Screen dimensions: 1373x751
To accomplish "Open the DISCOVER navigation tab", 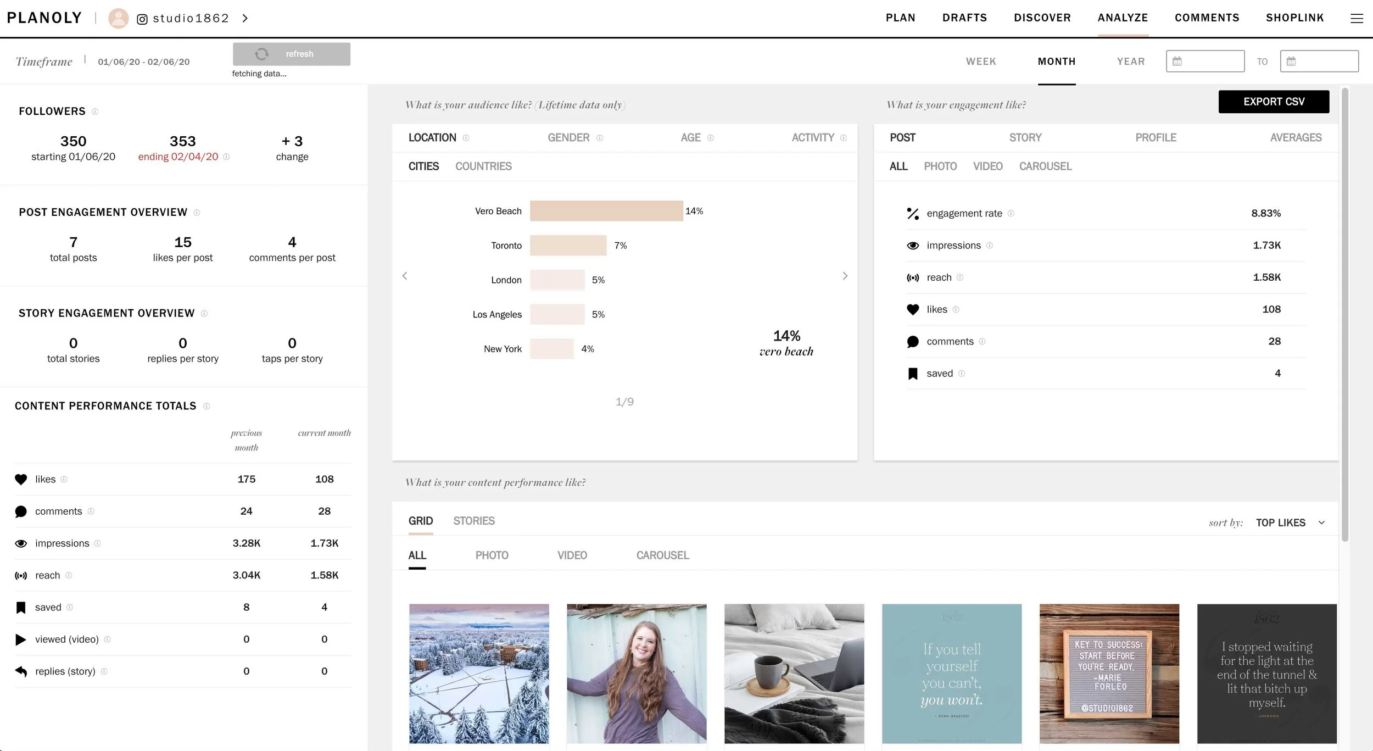I will click(1042, 18).
